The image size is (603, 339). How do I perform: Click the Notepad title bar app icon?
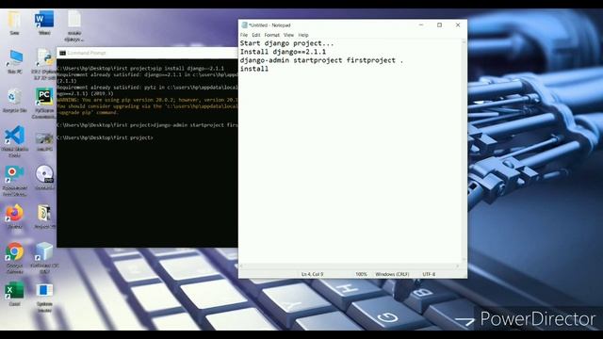pyautogui.click(x=244, y=25)
